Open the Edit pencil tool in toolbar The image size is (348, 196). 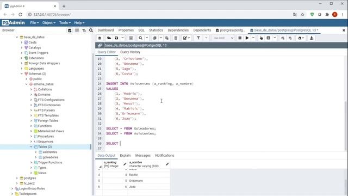click(185, 38)
